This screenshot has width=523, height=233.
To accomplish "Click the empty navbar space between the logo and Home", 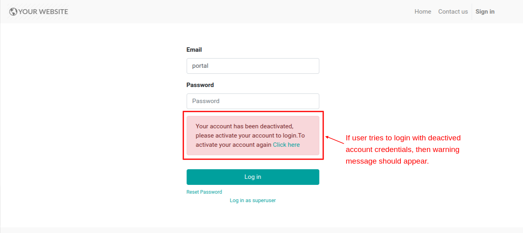I will tap(241, 12).
